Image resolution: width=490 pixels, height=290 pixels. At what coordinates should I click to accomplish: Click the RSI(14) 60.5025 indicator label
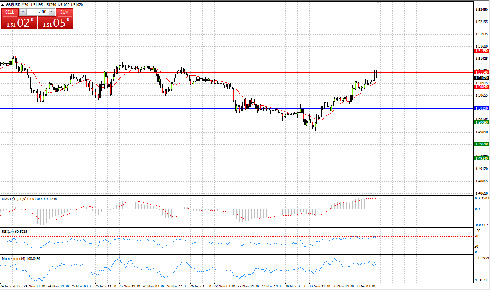pos(14,231)
